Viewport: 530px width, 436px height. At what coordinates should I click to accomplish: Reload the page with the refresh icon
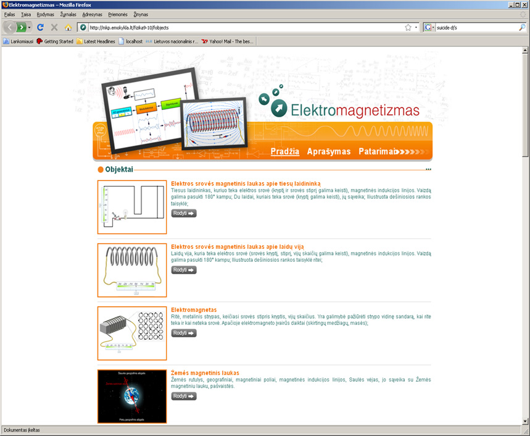click(41, 27)
